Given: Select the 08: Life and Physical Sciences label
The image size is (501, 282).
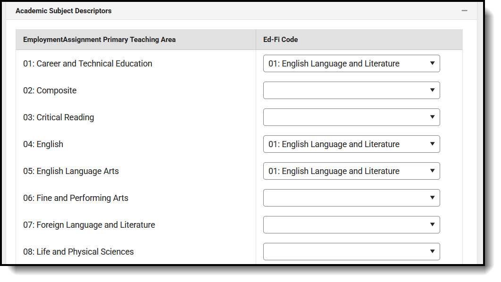Looking at the screenshot, I should click(x=79, y=252).
